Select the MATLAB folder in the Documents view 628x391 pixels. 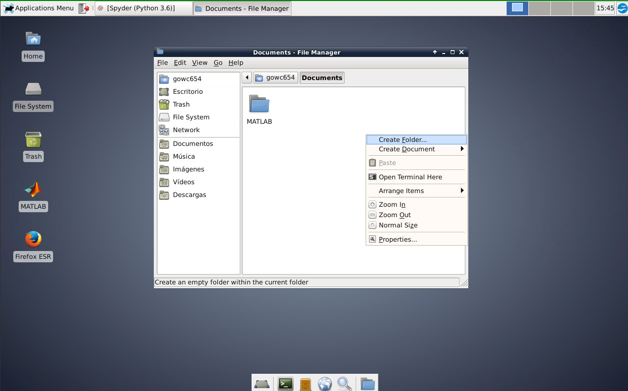[x=259, y=109]
